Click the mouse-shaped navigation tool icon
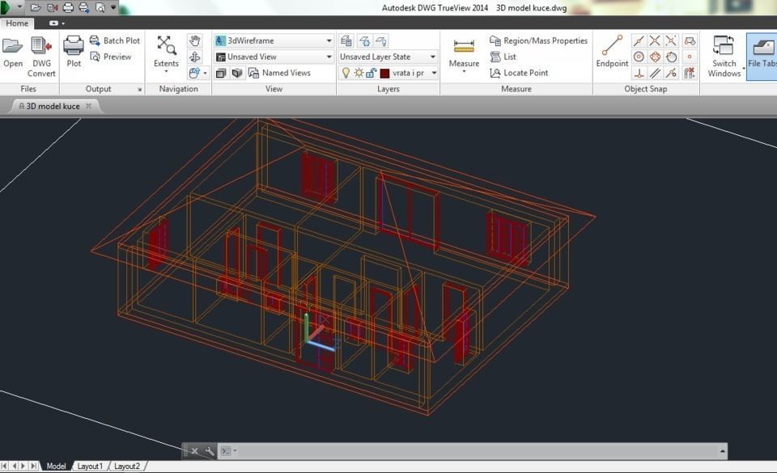The width and height of the screenshot is (777, 473). (x=193, y=74)
